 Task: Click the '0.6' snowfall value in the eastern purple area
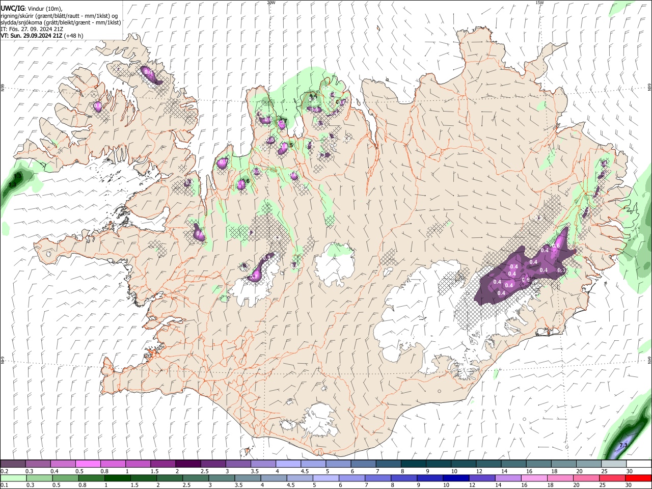click(556, 246)
